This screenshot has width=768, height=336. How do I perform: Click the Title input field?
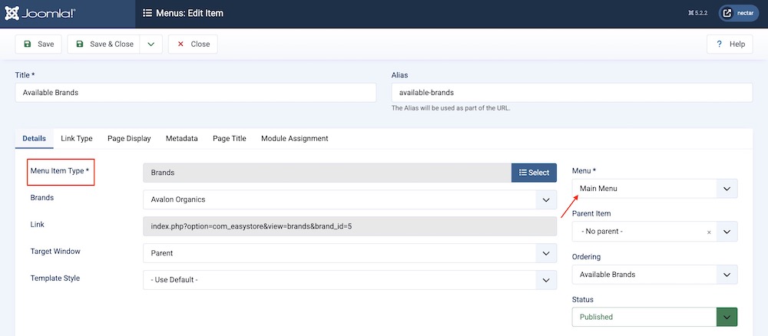tap(196, 93)
